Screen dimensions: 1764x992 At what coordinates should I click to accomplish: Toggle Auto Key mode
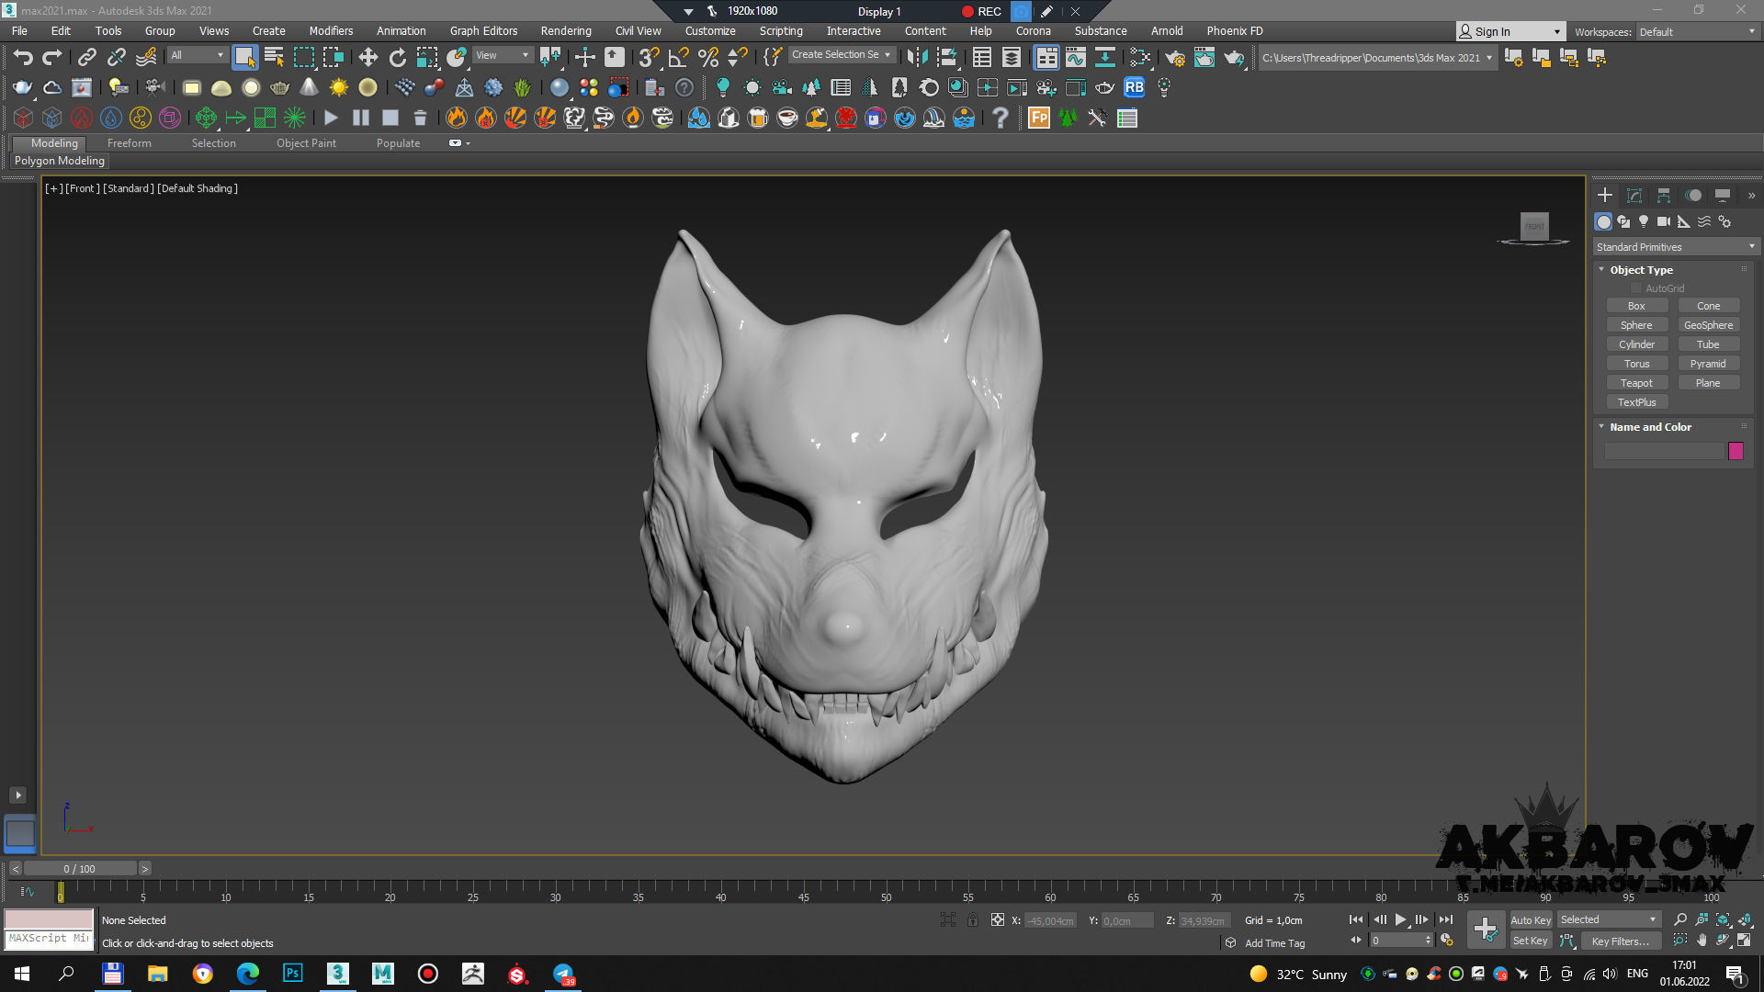click(1531, 920)
